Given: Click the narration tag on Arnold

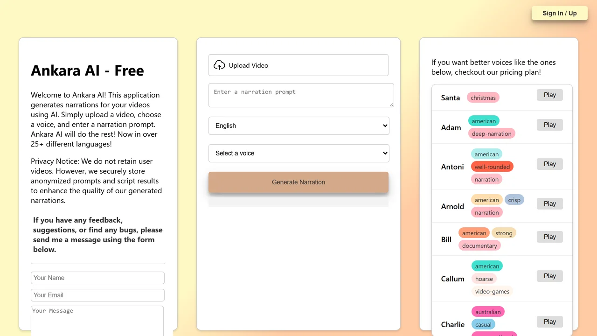Looking at the screenshot, I should 486,212.
